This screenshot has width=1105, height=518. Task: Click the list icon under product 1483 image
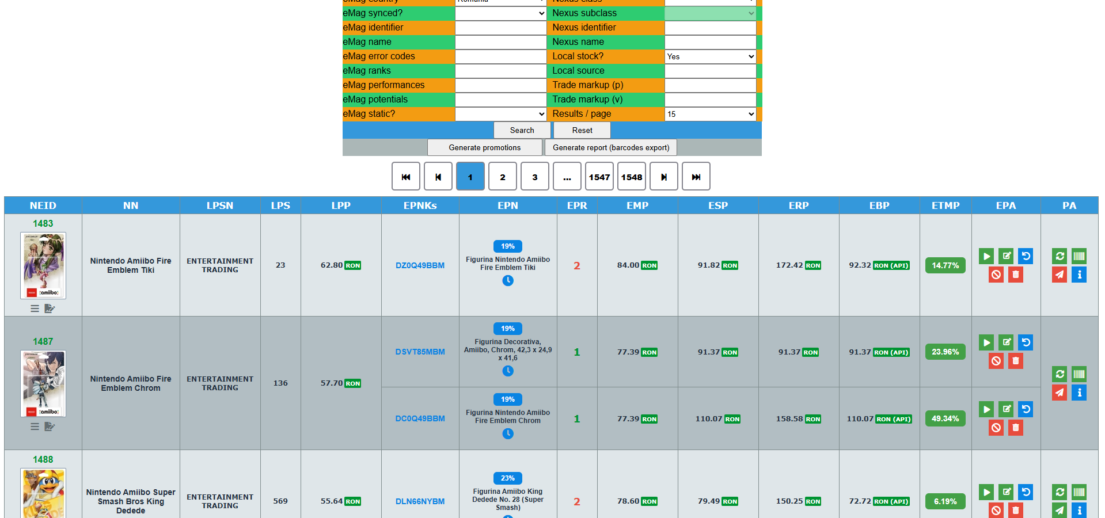click(35, 308)
